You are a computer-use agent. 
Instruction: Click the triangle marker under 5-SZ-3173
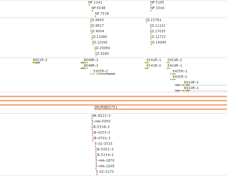(97, 174)
